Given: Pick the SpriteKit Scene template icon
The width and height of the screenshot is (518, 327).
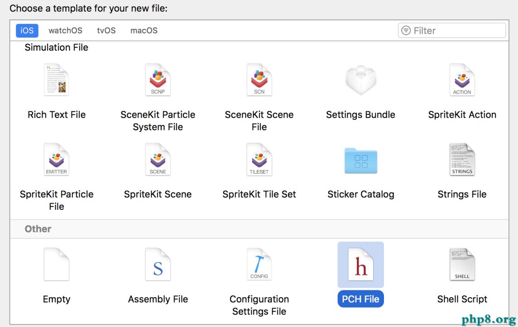Looking at the screenshot, I should (158, 159).
